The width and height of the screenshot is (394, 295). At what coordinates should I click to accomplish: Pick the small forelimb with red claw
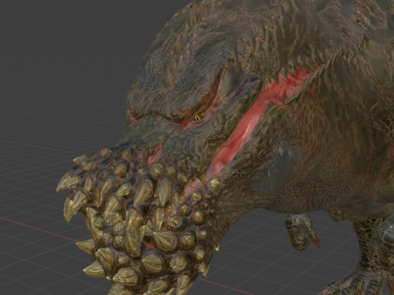pyautogui.click(x=302, y=232)
